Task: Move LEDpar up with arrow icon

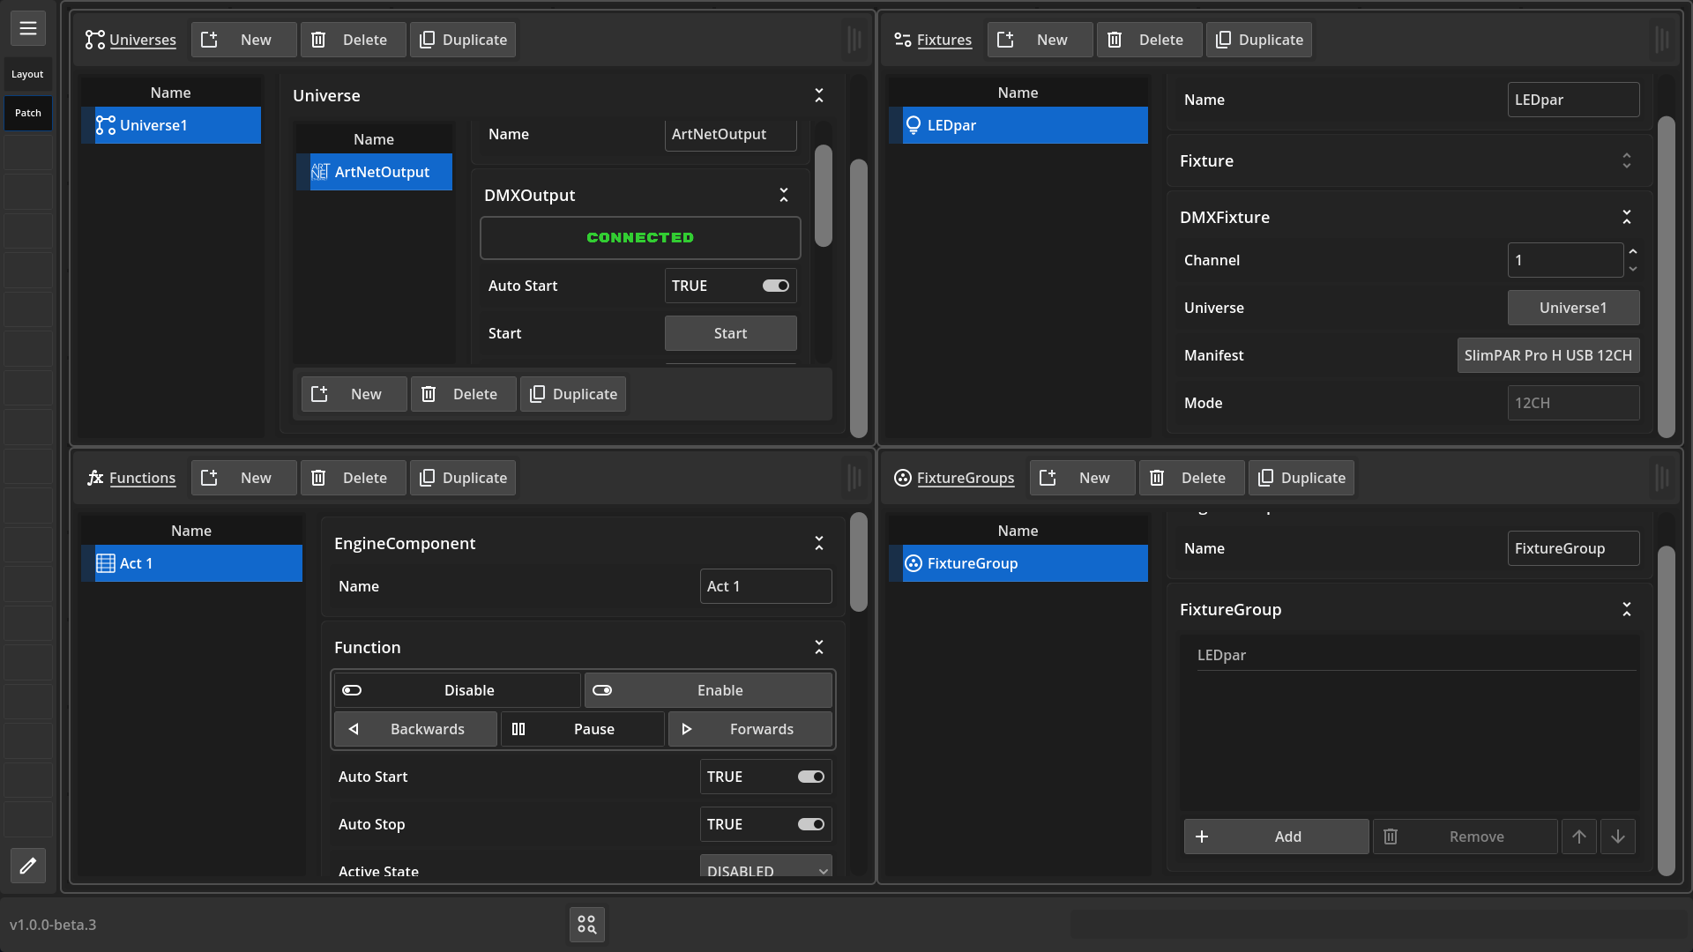Action: click(1578, 837)
